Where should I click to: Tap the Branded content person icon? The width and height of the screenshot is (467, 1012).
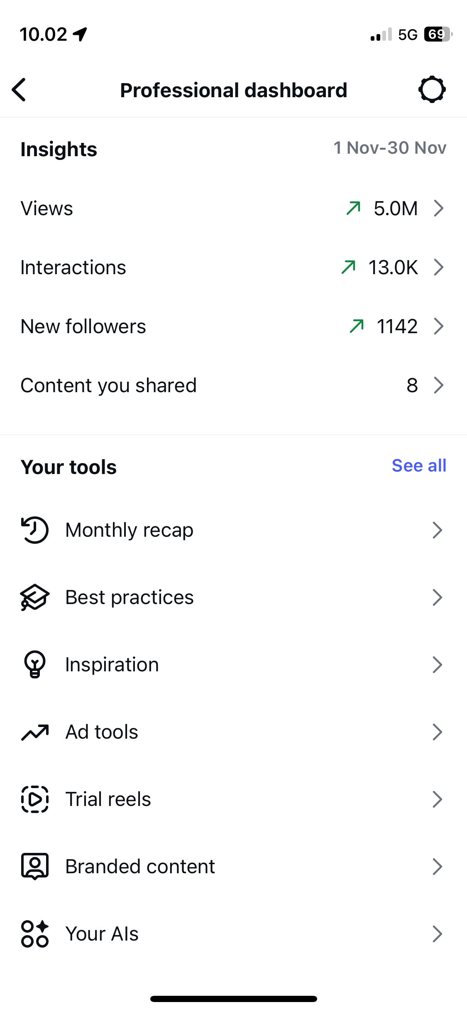pyautogui.click(x=35, y=867)
